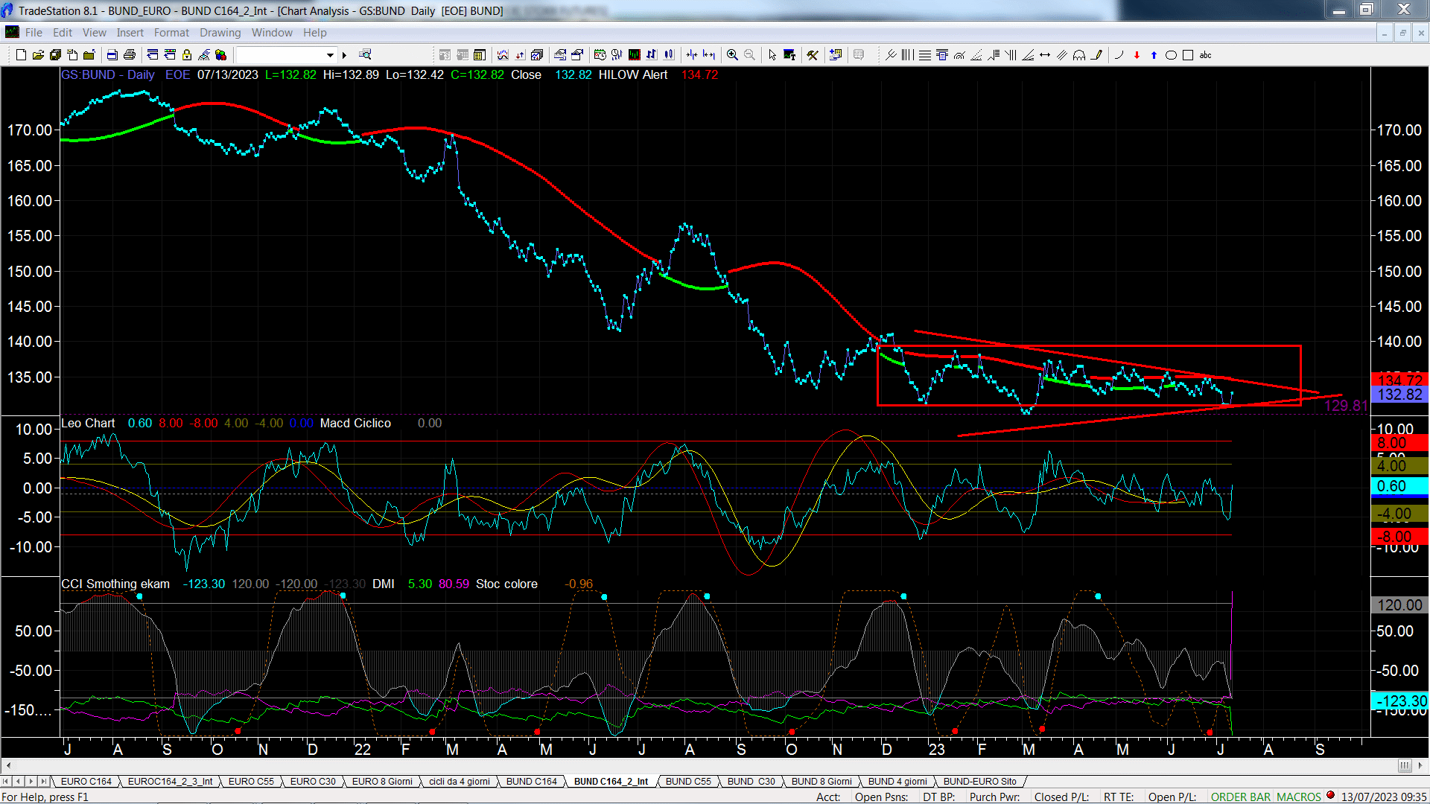This screenshot has height=804, width=1430.
Task: Click the first-tab navigation arrow
Action: (6, 782)
